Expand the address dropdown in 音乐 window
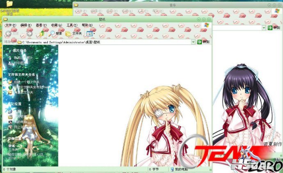This screenshot has height=173, width=283. tap(264, 28)
